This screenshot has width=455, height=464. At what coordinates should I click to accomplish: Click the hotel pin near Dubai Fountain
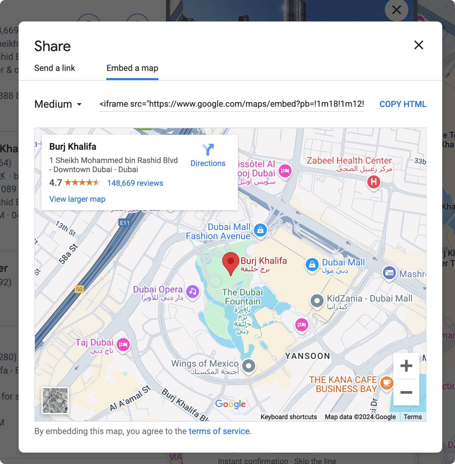[302, 325]
